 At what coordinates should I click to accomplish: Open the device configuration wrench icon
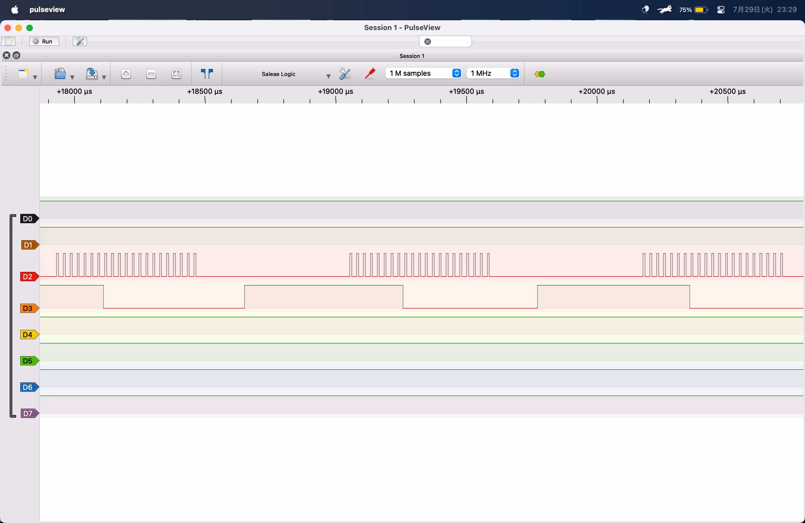point(345,74)
